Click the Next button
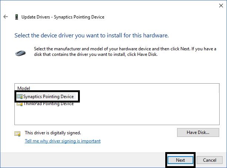 (180, 160)
